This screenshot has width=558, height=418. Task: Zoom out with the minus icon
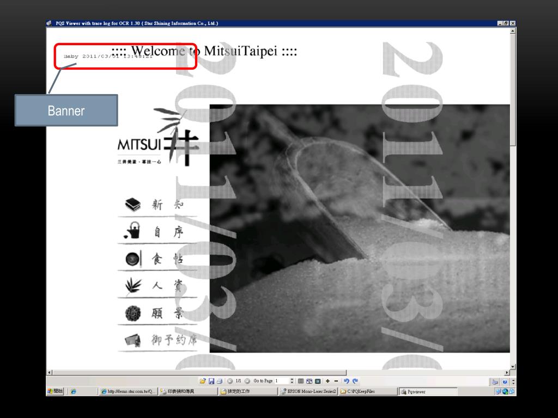336,381
